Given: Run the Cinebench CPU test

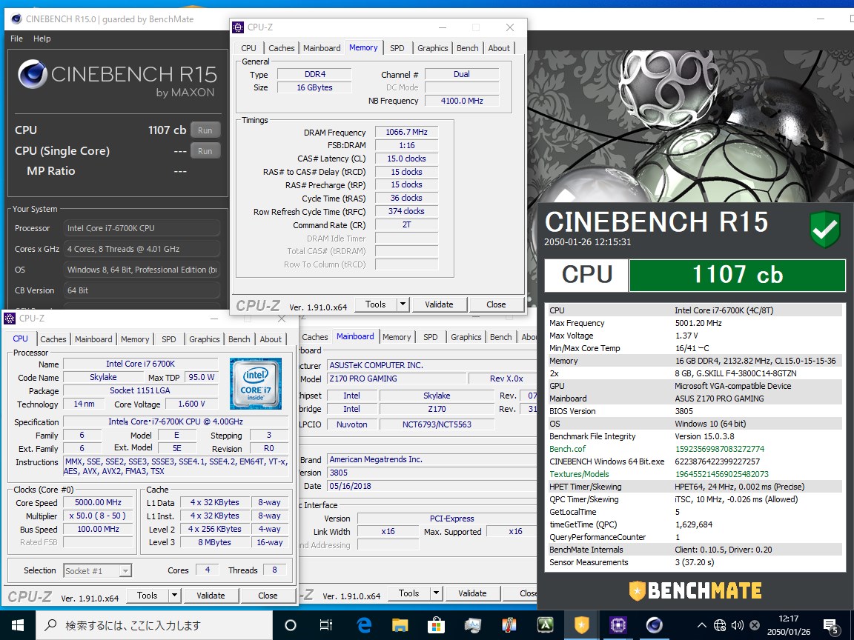Looking at the screenshot, I should [205, 130].
